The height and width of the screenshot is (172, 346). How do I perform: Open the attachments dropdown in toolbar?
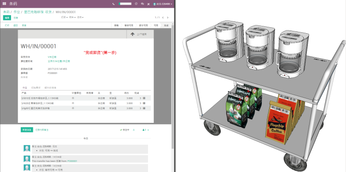click(x=72, y=17)
